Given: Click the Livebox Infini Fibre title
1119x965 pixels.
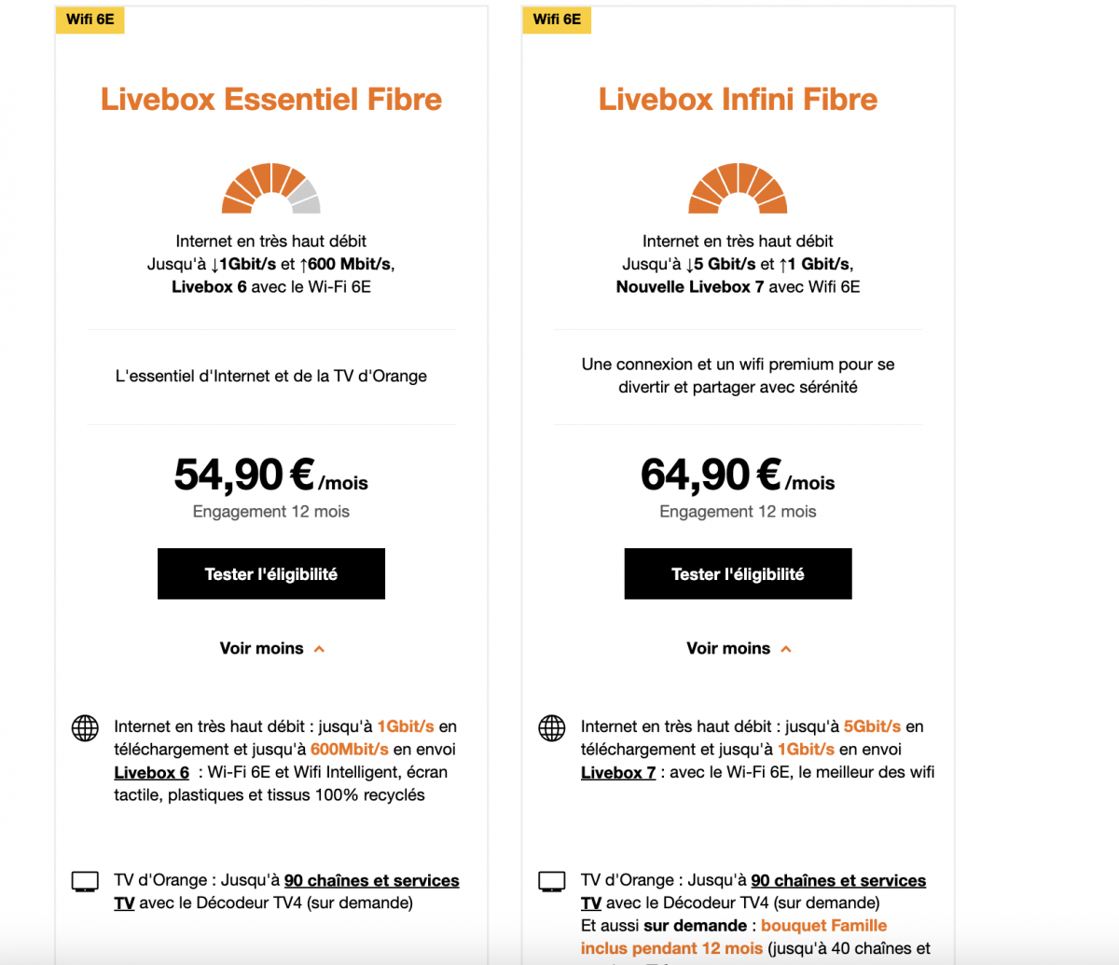Looking at the screenshot, I should (738, 100).
